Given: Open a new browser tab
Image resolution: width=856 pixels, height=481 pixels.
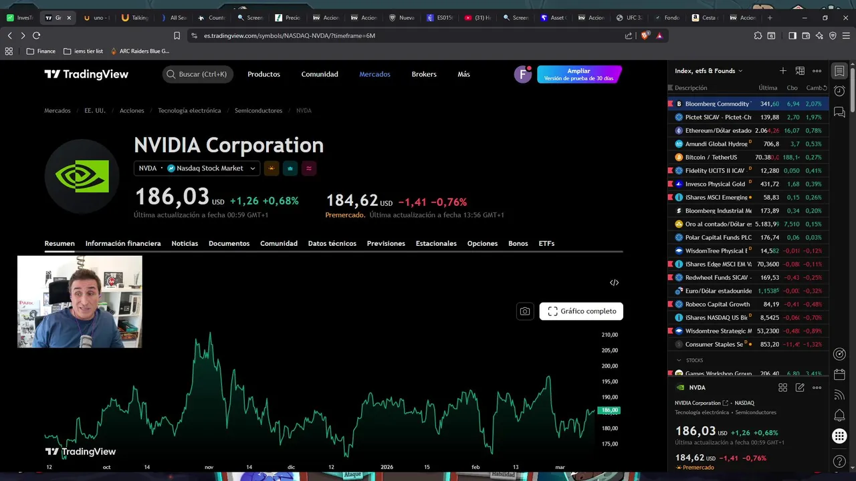Looking at the screenshot, I should click(x=770, y=17).
